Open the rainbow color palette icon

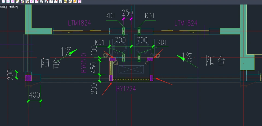22,1
